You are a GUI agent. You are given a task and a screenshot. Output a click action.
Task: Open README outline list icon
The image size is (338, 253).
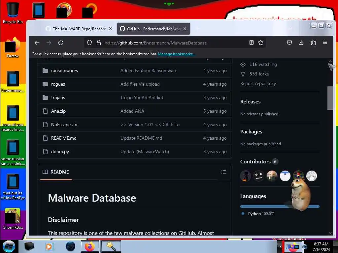pyautogui.click(x=223, y=172)
